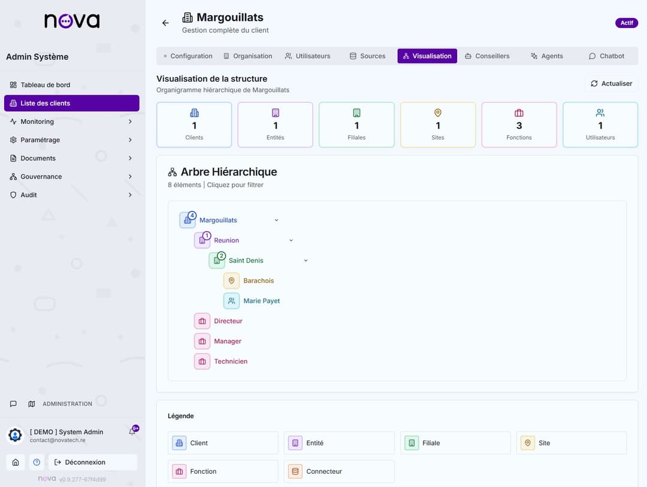Click the Déconnexion logout button

point(92,462)
